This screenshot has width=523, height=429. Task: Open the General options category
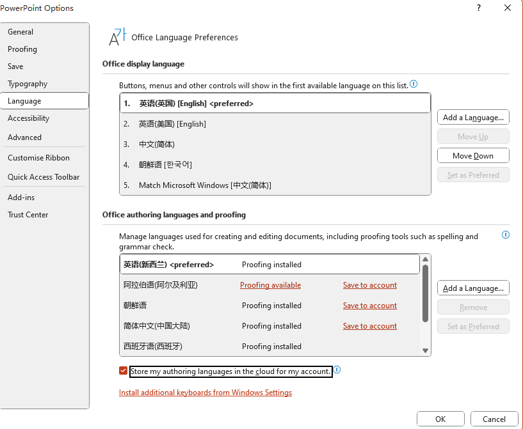point(44,32)
